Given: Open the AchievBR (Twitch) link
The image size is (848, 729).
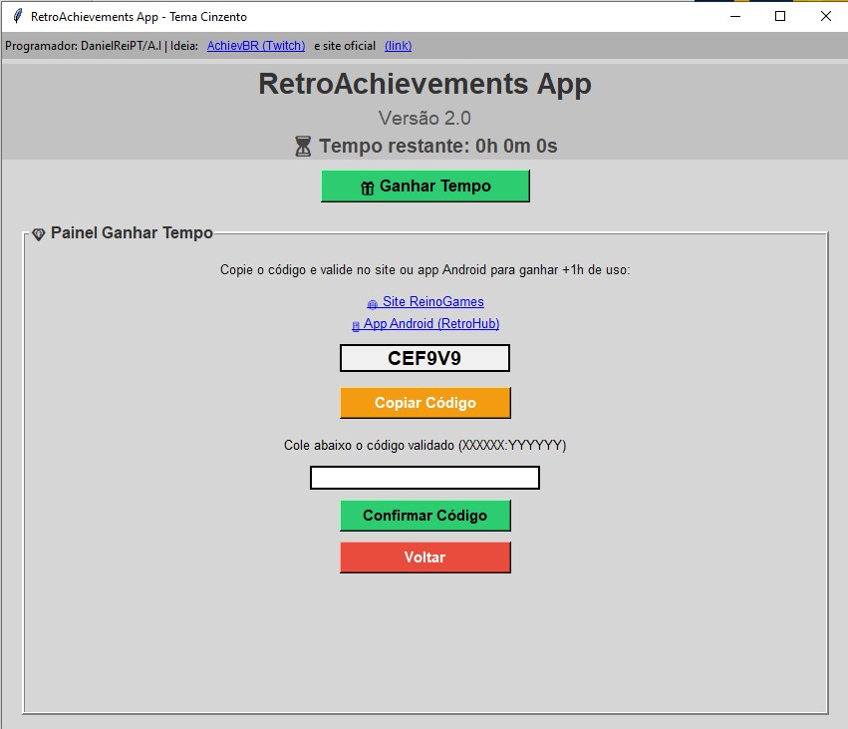Looking at the screenshot, I should 256,46.
